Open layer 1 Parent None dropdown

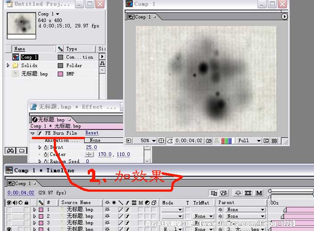[x=245, y=210]
